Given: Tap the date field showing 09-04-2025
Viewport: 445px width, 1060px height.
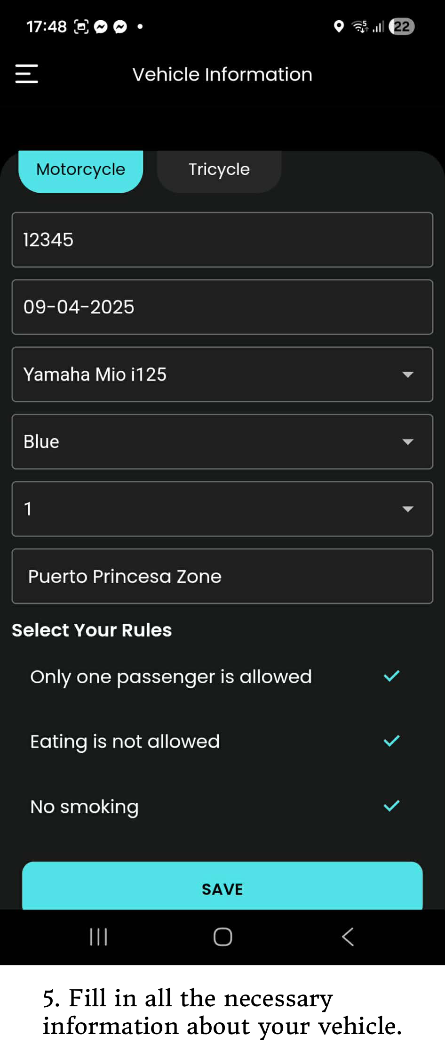Looking at the screenshot, I should (222, 307).
